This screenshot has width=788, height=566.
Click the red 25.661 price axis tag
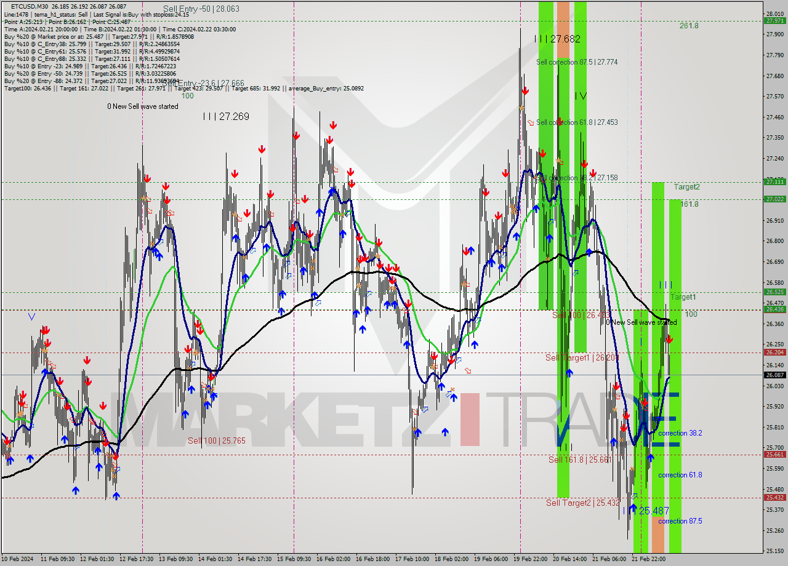(774, 455)
